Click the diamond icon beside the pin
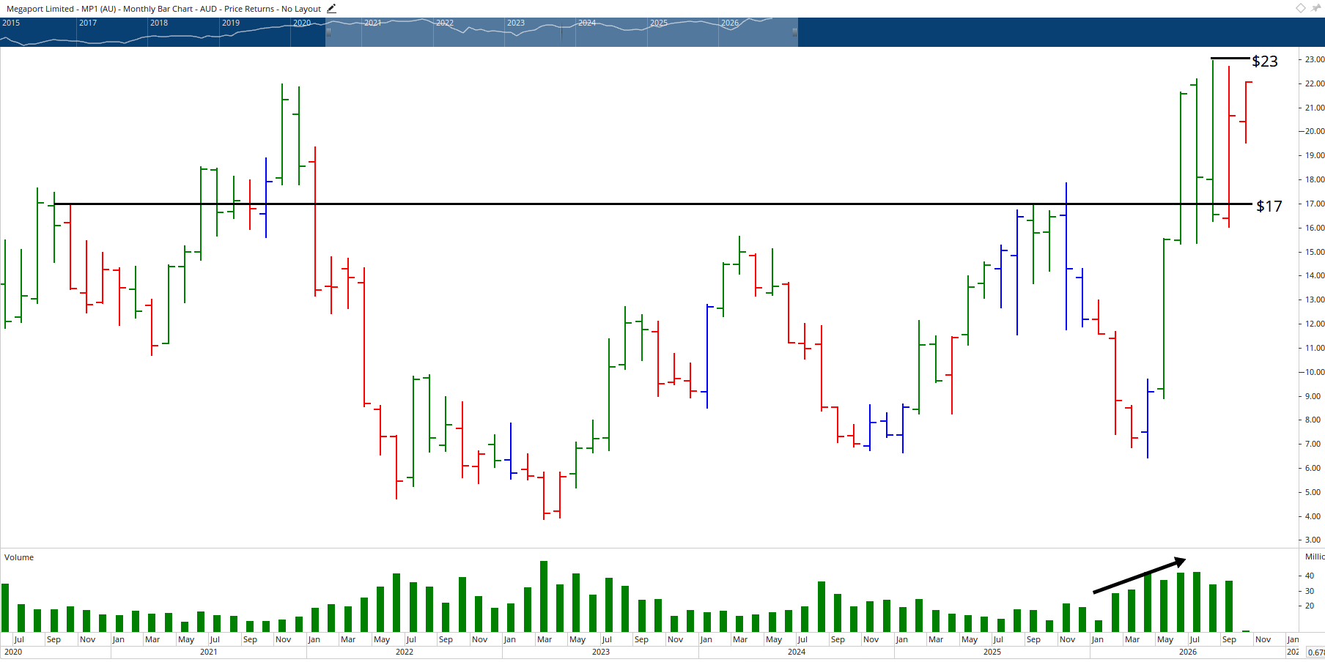 pos(1301,8)
